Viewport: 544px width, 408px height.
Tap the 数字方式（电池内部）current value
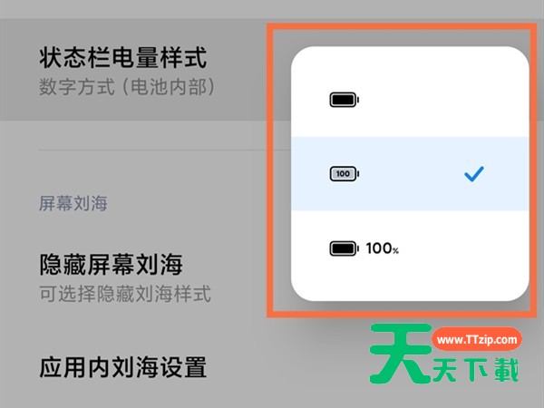(x=127, y=87)
